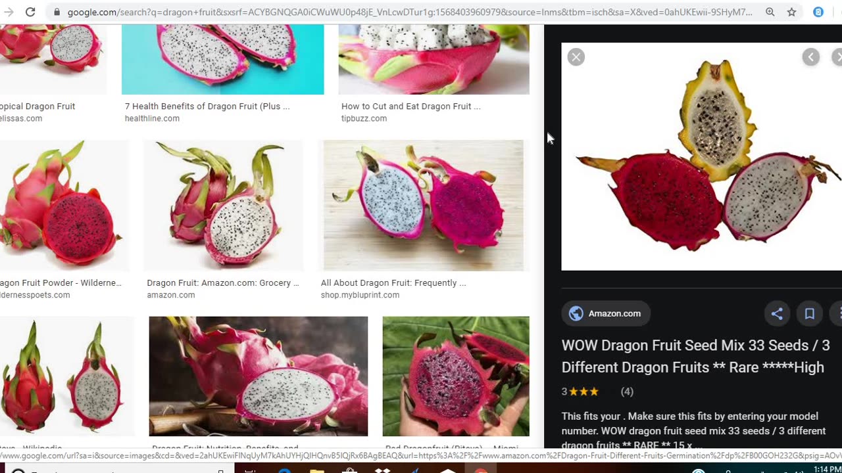Open Dragon Fruit Powder red-flesh thumbnail
The height and width of the screenshot is (473, 842).
[x=64, y=206]
